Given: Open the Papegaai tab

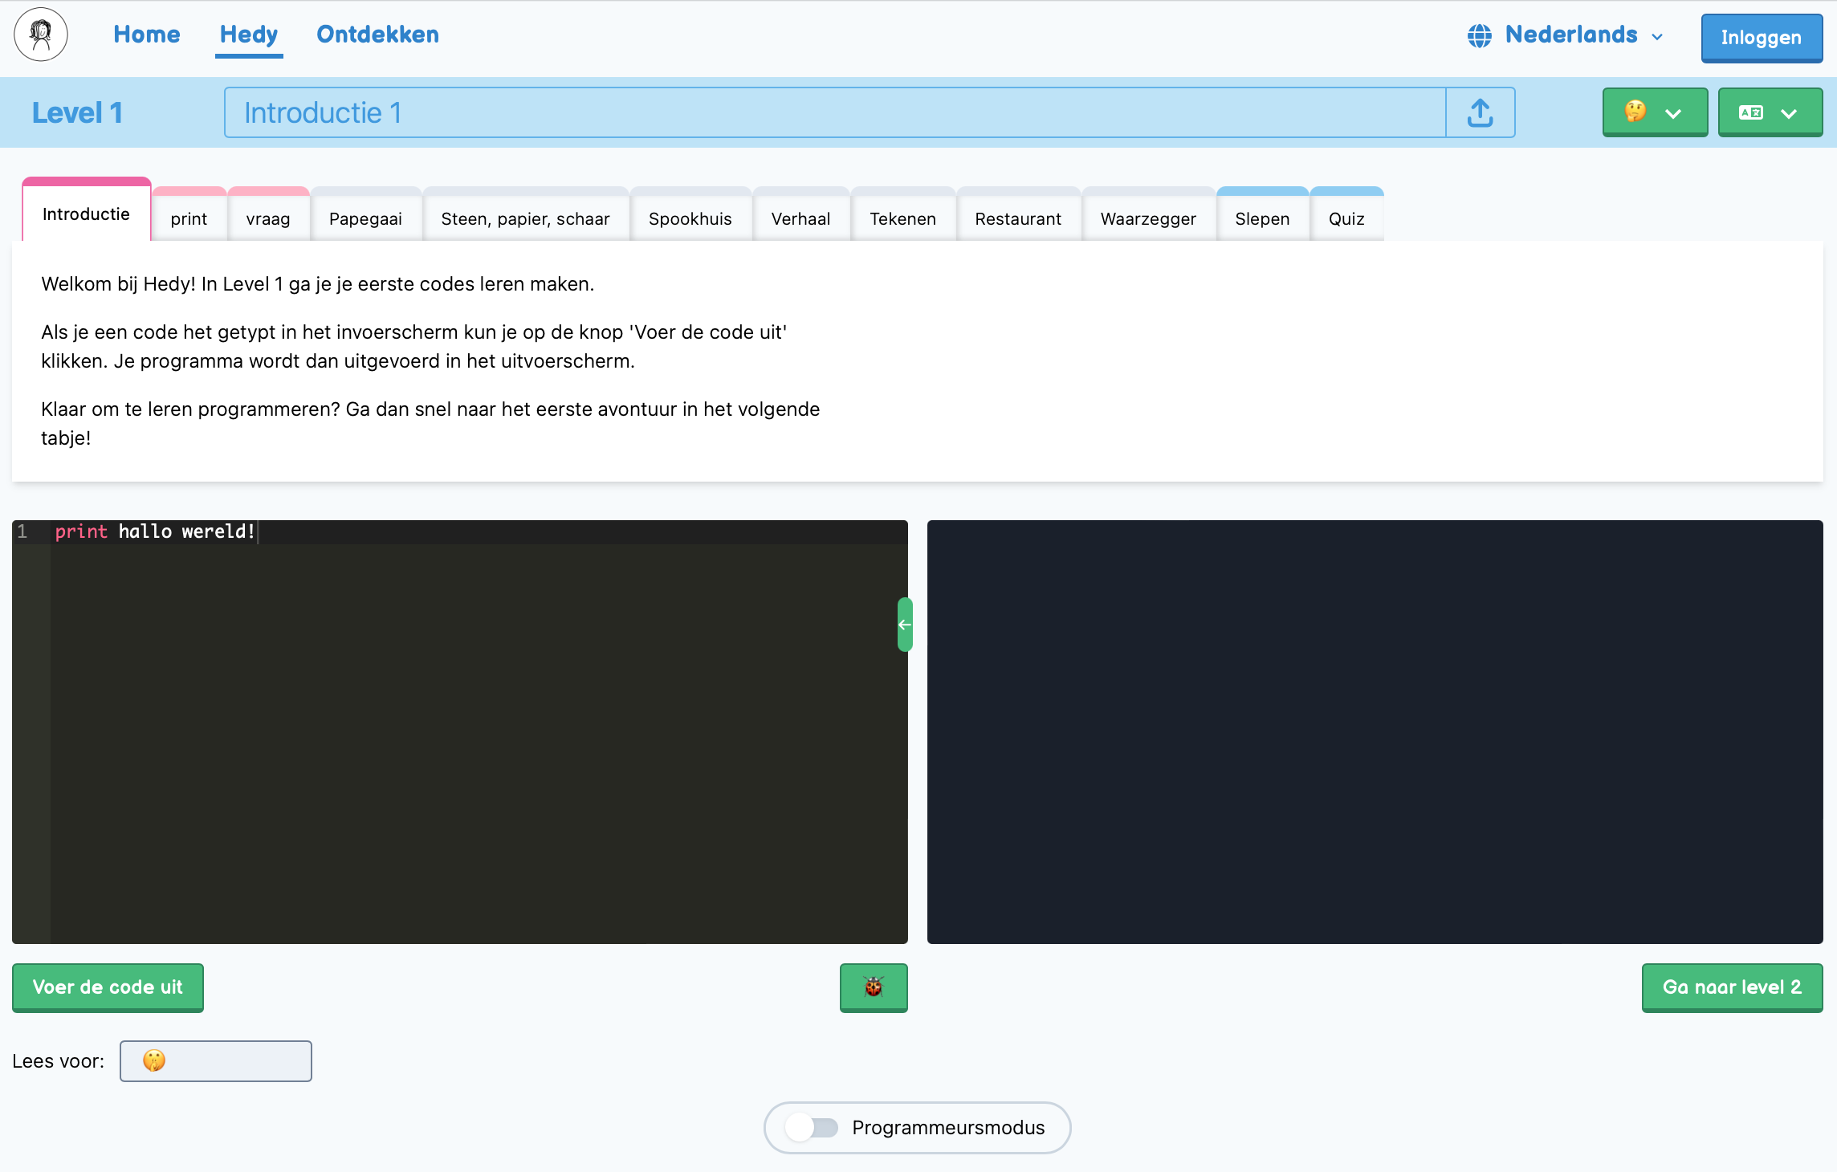Looking at the screenshot, I should tap(366, 215).
